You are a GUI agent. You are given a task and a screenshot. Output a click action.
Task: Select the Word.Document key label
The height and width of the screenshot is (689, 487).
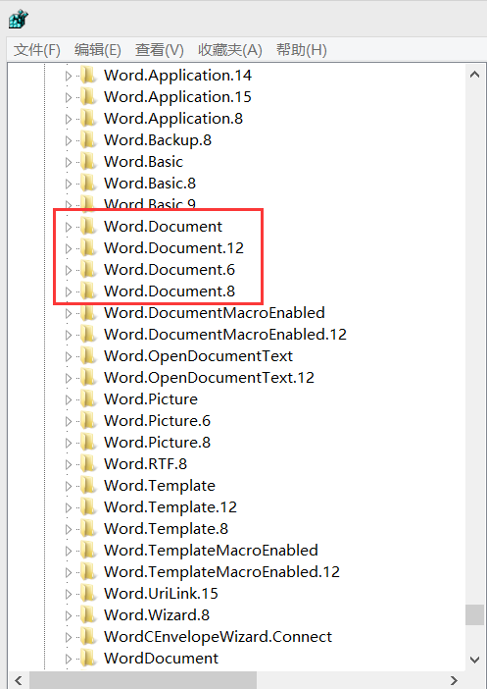point(164,227)
